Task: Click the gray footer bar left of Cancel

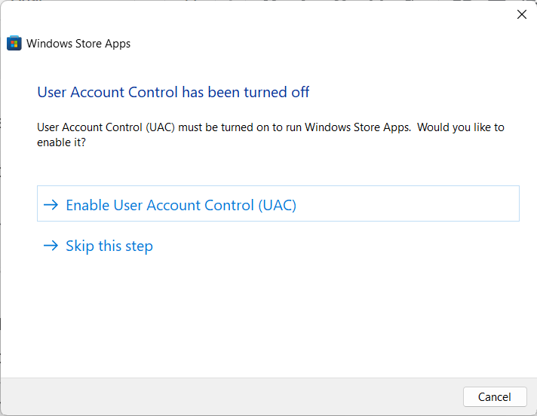Action: [x=226, y=396]
